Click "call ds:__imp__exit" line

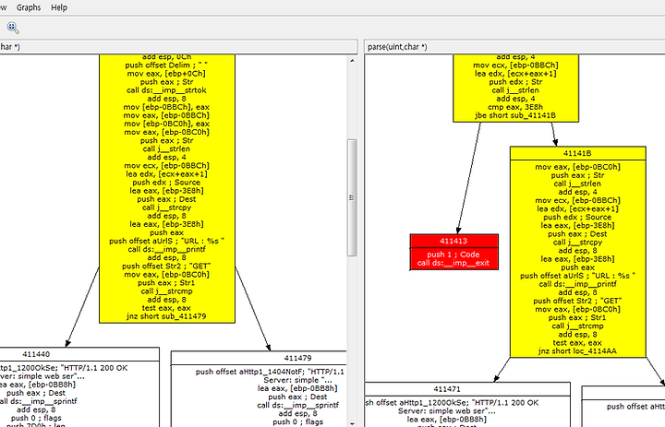[453, 263]
